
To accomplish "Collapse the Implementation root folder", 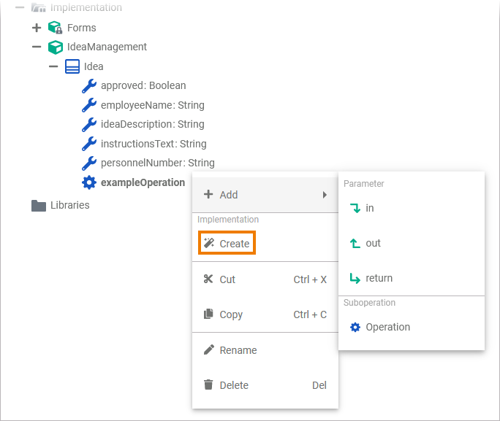I will click(x=20, y=7).
